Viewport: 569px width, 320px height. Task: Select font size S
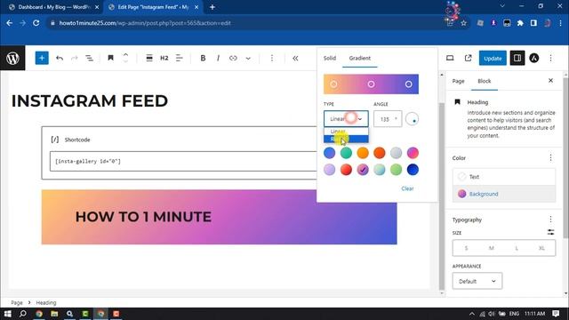point(466,248)
